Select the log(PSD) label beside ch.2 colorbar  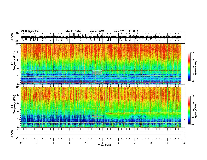[196, 111]
